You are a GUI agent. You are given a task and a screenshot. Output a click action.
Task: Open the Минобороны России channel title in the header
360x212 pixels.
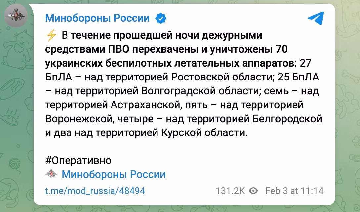(97, 18)
